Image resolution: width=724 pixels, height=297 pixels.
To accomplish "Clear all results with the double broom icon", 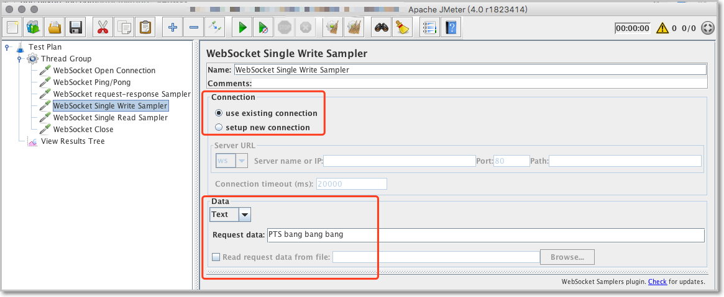I will (x=354, y=28).
